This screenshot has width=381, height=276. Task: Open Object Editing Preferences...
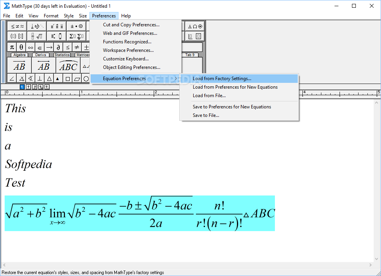pos(136,67)
